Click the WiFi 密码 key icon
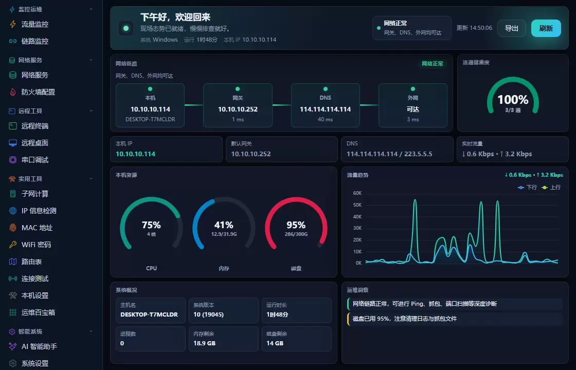Image resolution: width=576 pixels, height=370 pixels. pos(13,245)
